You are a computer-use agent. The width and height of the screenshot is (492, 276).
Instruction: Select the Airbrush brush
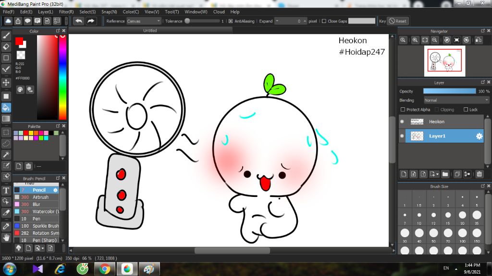click(37, 197)
